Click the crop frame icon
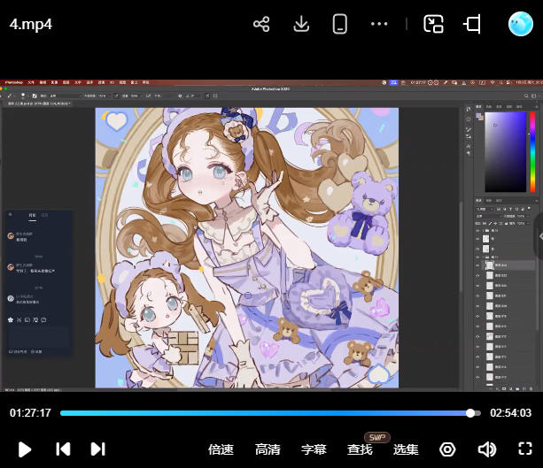The height and width of the screenshot is (468, 543). click(x=472, y=24)
